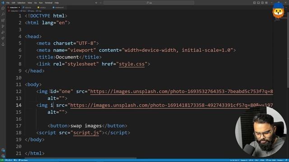Image resolution: width=289 pixels, height=162 pixels.
Task: Click the closing </html> tag
Action: tap(35, 153)
